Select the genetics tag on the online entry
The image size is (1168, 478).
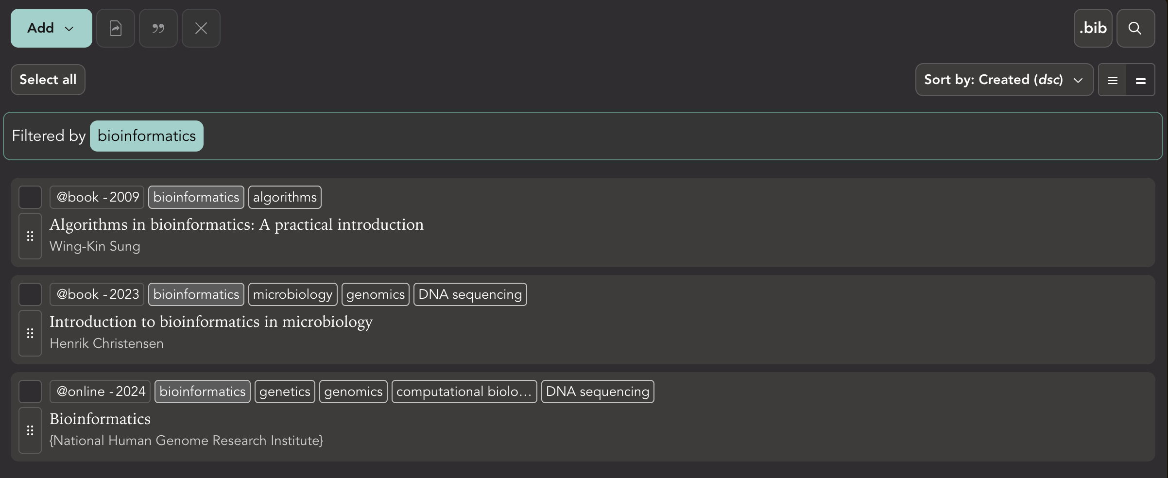pyautogui.click(x=285, y=392)
